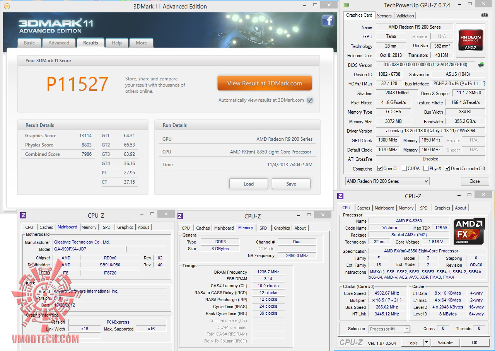Image resolution: width=495 pixels, height=351 pixels.
Task: Click the View Result at 3DMark.com button
Action: [x=265, y=83]
